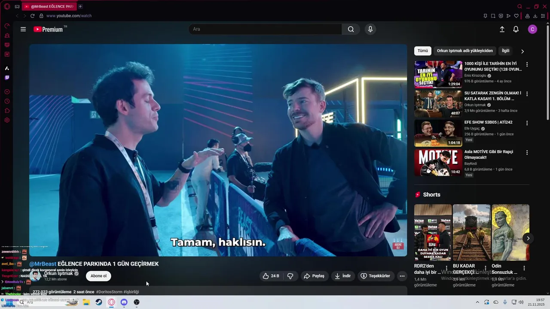Show more filter chips arrow
This screenshot has width=550, height=309.
522,51
